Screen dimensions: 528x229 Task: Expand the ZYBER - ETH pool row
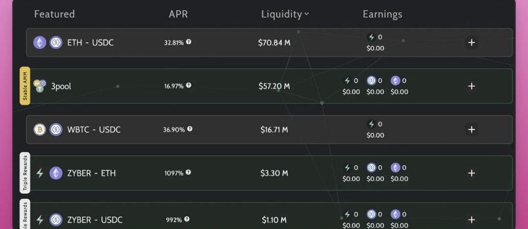[x=471, y=173]
